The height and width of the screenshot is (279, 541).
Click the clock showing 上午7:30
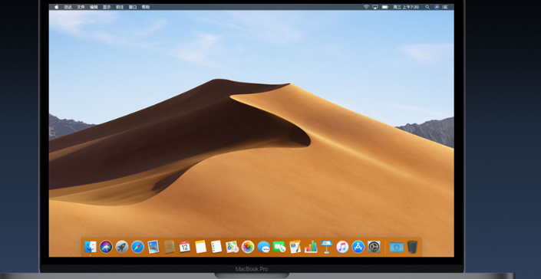[x=406, y=7]
